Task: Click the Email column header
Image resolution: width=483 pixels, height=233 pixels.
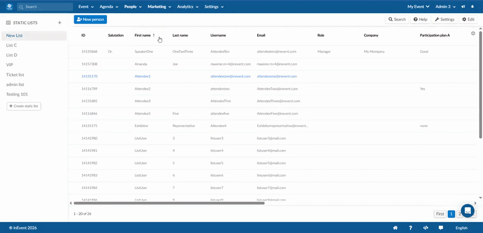Action: (x=261, y=36)
